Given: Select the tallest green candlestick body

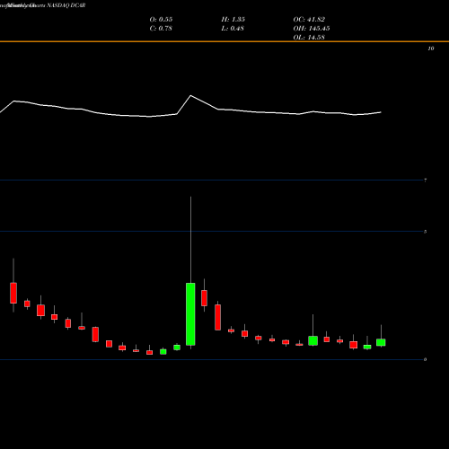Looking at the screenshot, I should (x=190, y=314).
